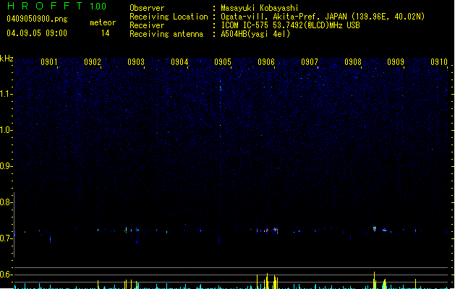This screenshot has width=455, height=289.
Task: Click the antenna text A504HB(yagi 4el)
Action: click(x=255, y=34)
